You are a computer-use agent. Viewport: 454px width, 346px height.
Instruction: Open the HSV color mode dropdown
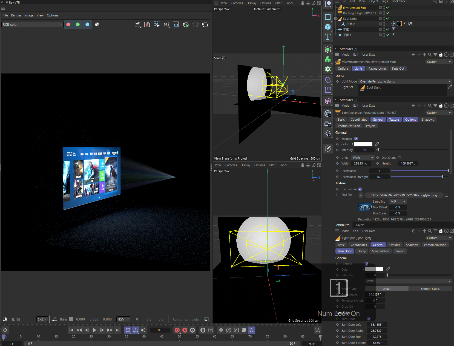(x=123, y=319)
